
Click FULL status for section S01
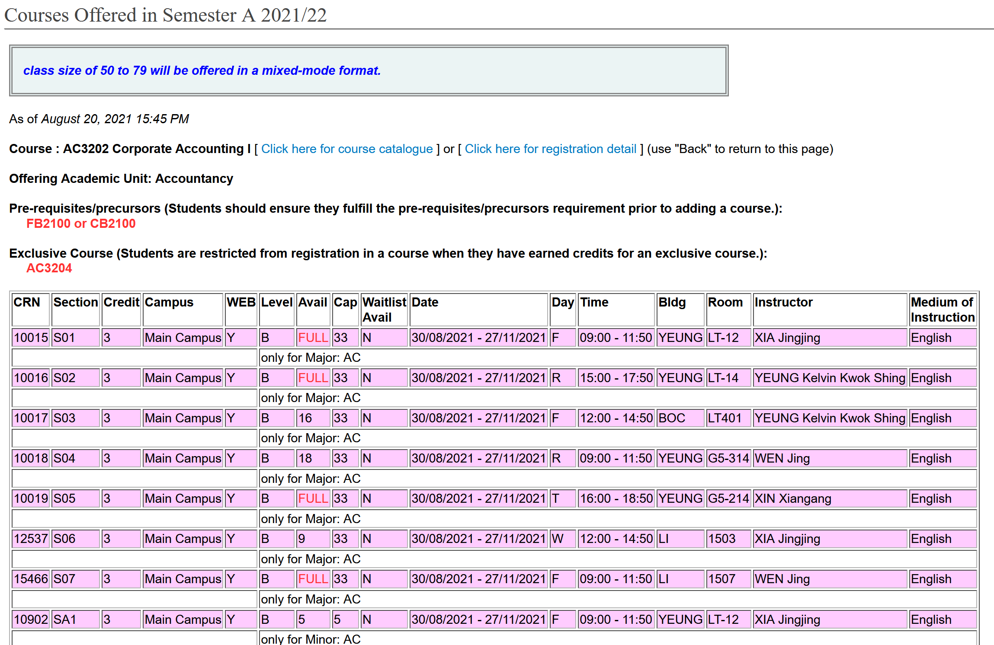pos(313,338)
